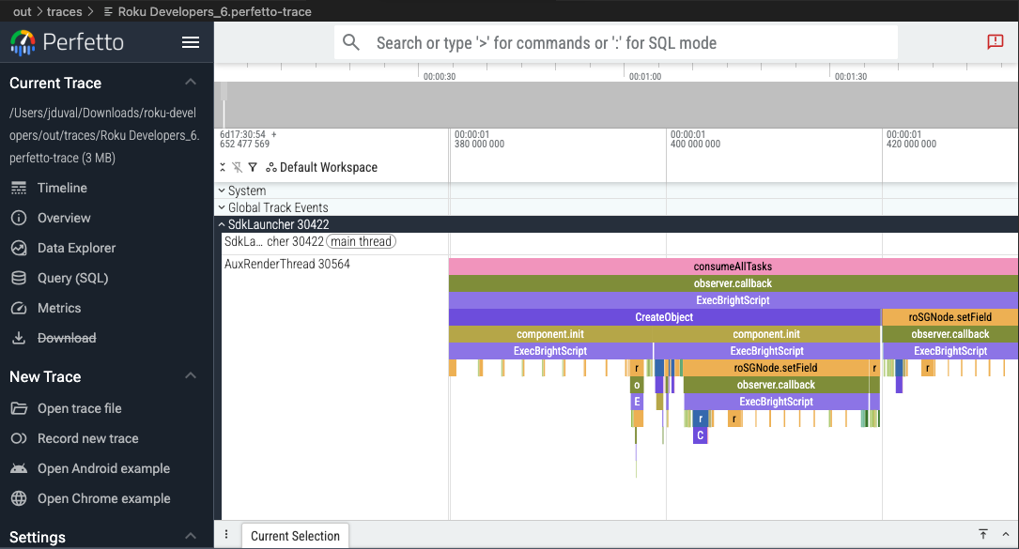The height and width of the screenshot is (549, 1019).
Task: Open the Query (SQL) page
Action: tap(72, 278)
